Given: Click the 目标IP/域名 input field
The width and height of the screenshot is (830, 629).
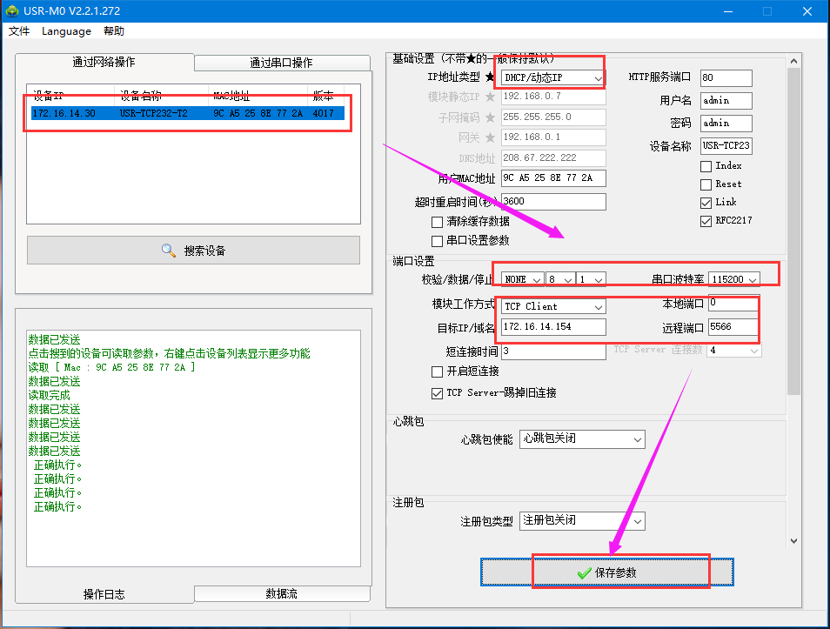Looking at the screenshot, I should click(x=553, y=327).
